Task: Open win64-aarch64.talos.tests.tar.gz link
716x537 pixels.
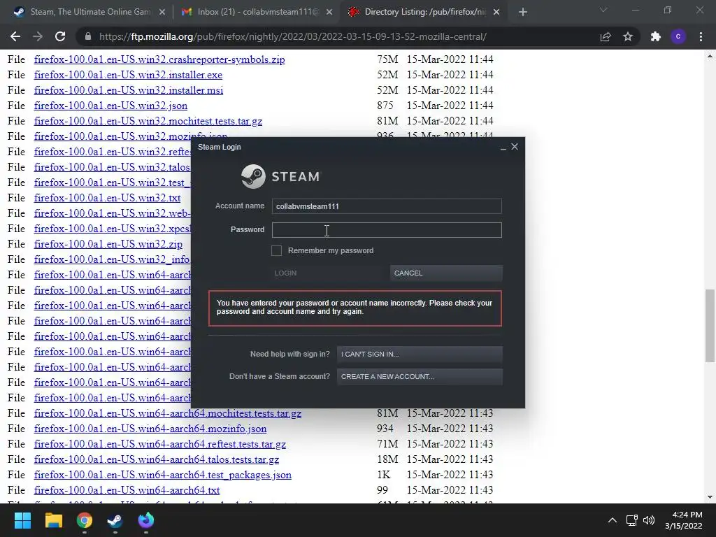Action: [156, 459]
